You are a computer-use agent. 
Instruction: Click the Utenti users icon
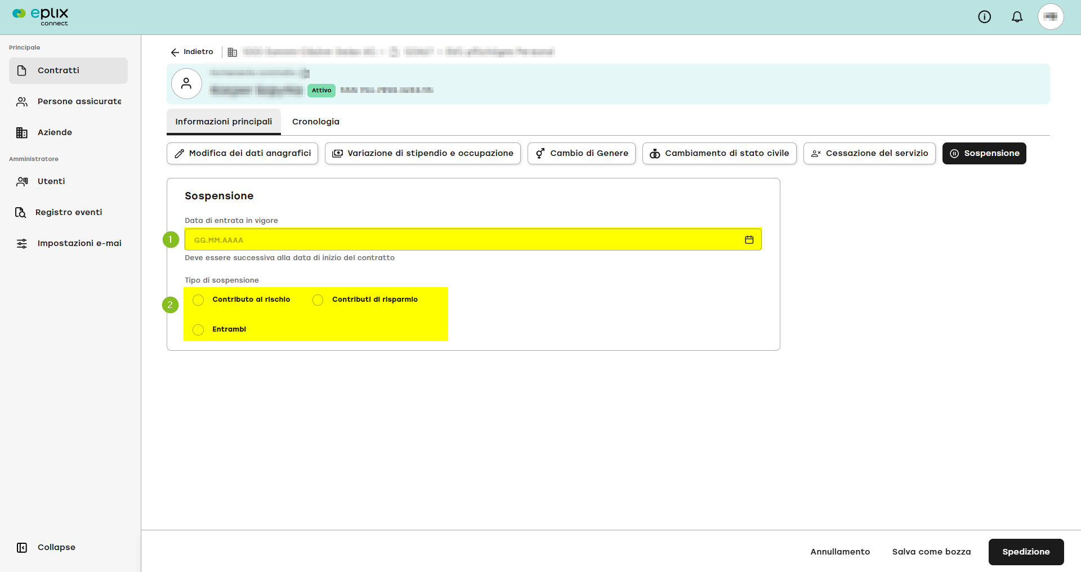(x=22, y=181)
